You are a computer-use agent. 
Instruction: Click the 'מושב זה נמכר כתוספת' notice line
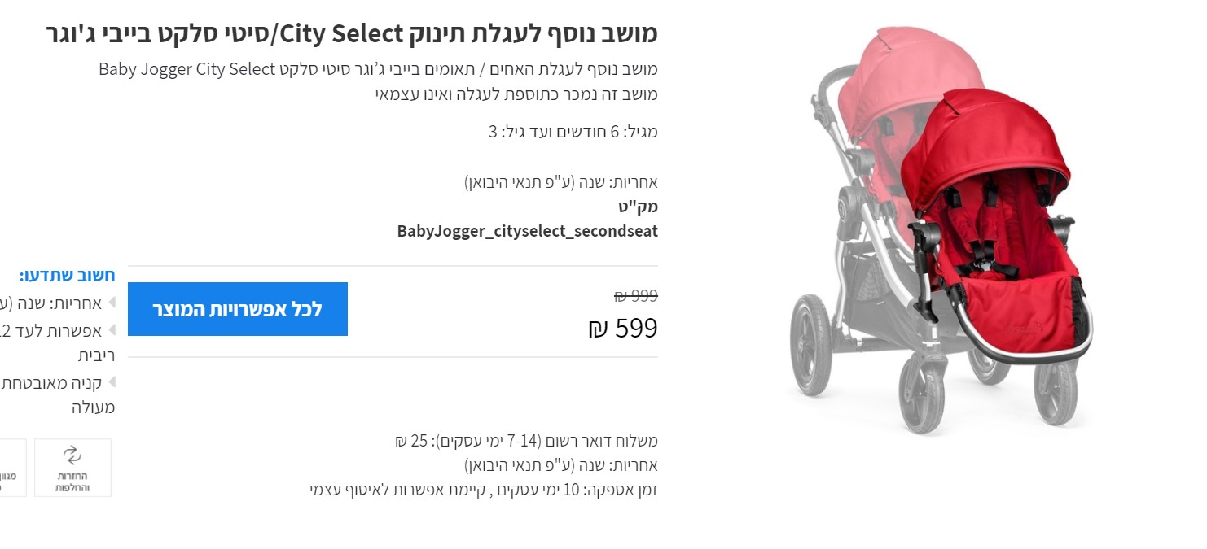(x=516, y=94)
